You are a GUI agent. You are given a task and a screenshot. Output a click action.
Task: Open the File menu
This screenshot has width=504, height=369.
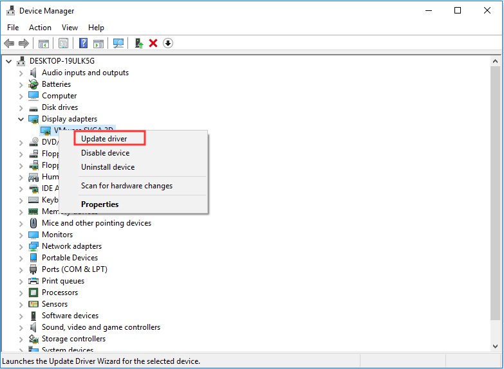tap(13, 28)
